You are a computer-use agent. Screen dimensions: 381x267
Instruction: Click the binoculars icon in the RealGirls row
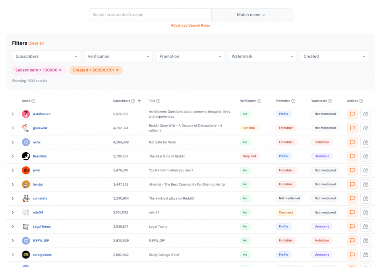click(365, 156)
